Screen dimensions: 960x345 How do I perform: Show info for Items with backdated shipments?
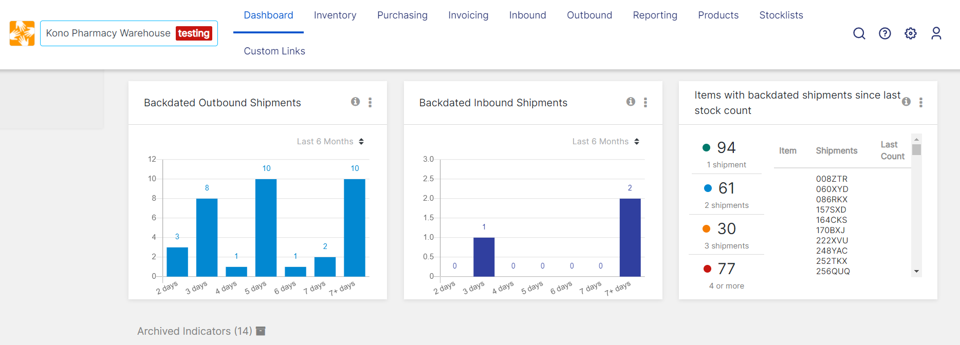click(x=906, y=102)
